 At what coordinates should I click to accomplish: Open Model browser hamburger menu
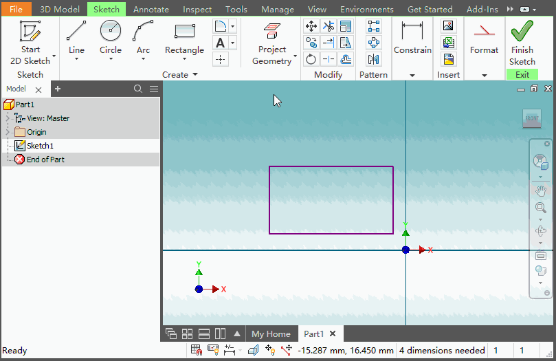click(x=154, y=89)
